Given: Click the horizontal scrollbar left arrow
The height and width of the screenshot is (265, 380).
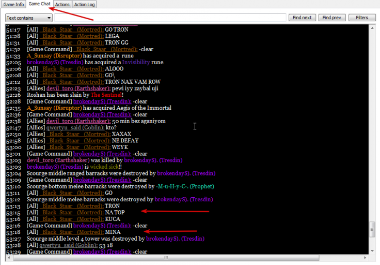Looking at the screenshot, I should [9, 257].
